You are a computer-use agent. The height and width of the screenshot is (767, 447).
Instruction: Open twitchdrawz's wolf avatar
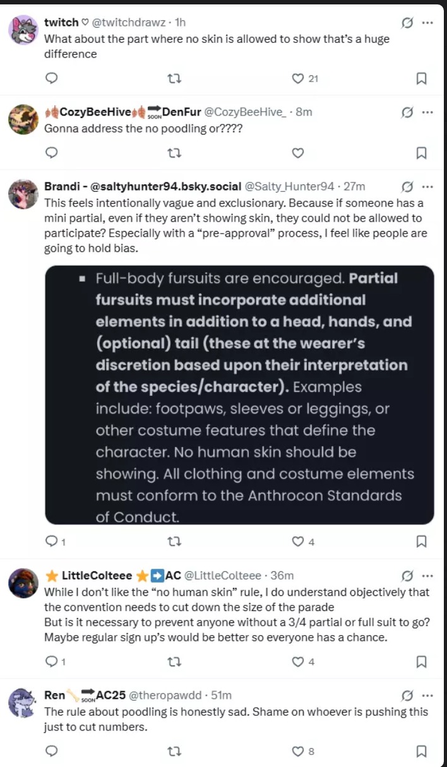(23, 30)
